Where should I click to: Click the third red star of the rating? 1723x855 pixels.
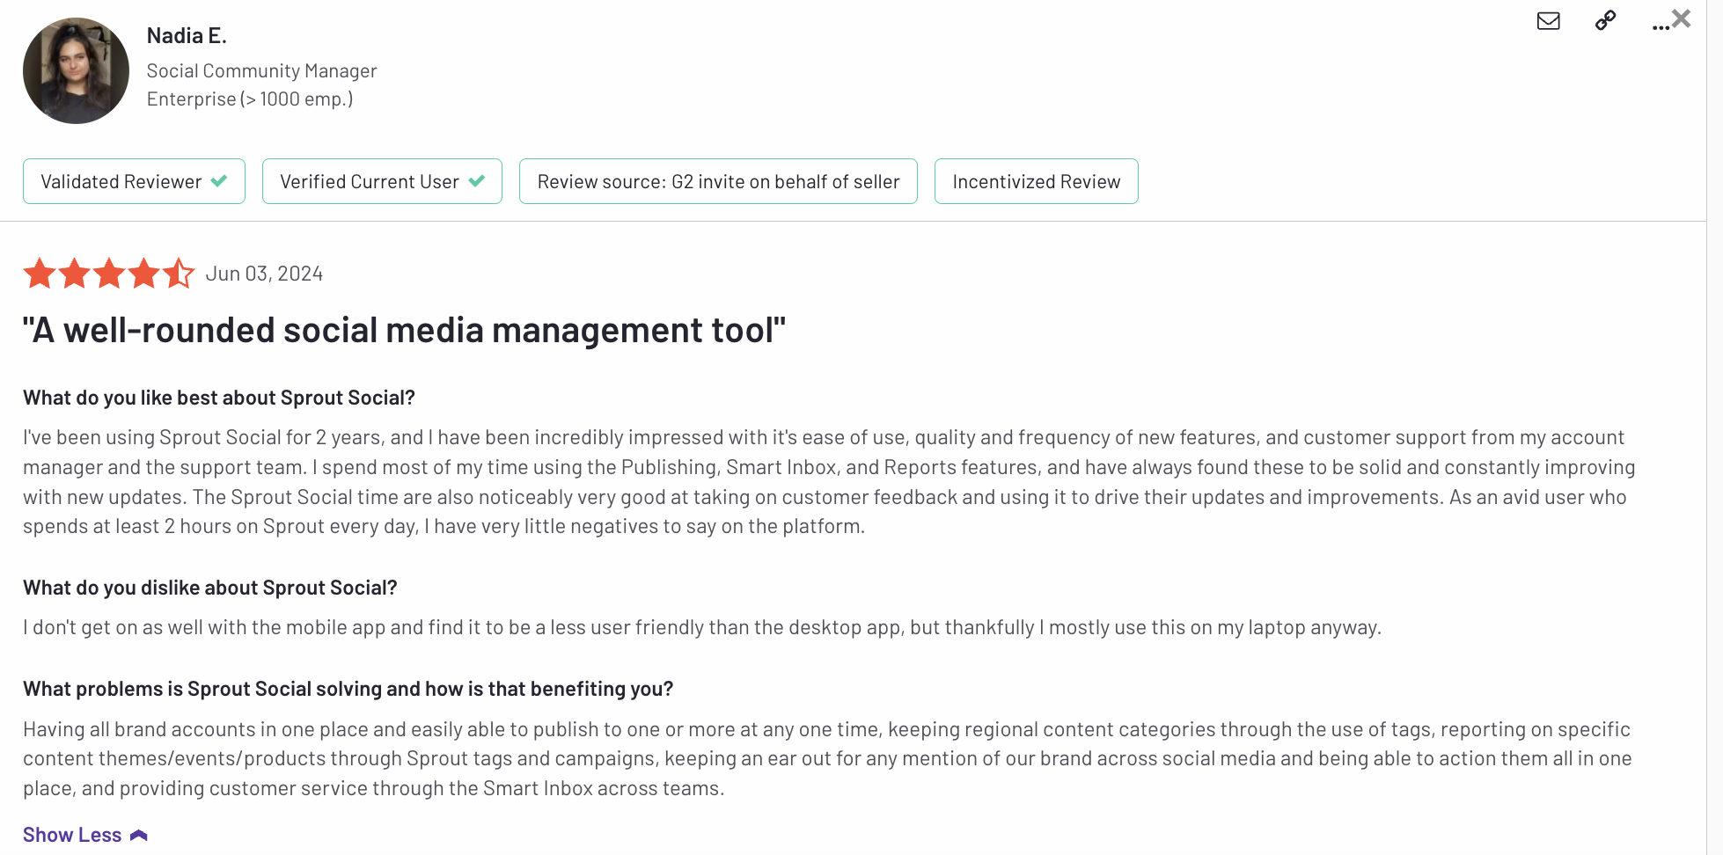pyautogui.click(x=109, y=273)
